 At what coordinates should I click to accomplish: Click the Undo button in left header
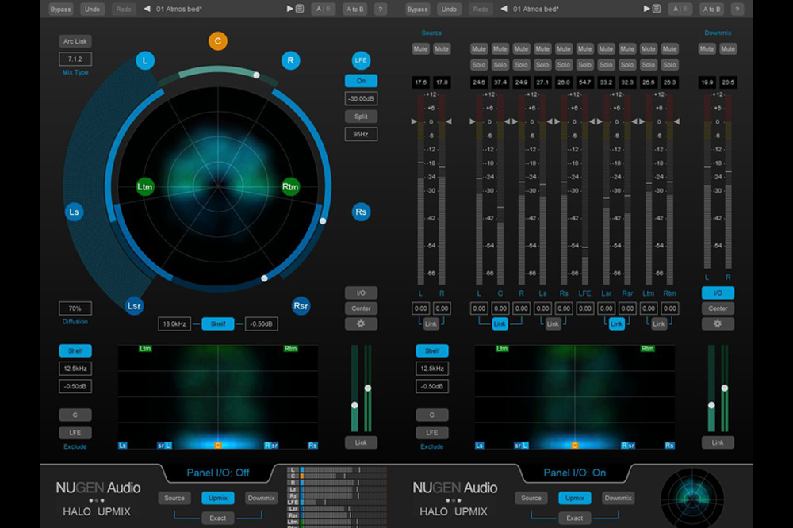tap(92, 10)
